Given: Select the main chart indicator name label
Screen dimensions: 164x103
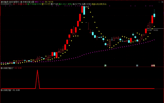Looking at the screenshot, I should (28, 2).
